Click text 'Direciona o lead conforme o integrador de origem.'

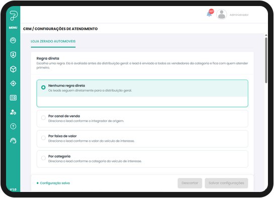point(86,121)
